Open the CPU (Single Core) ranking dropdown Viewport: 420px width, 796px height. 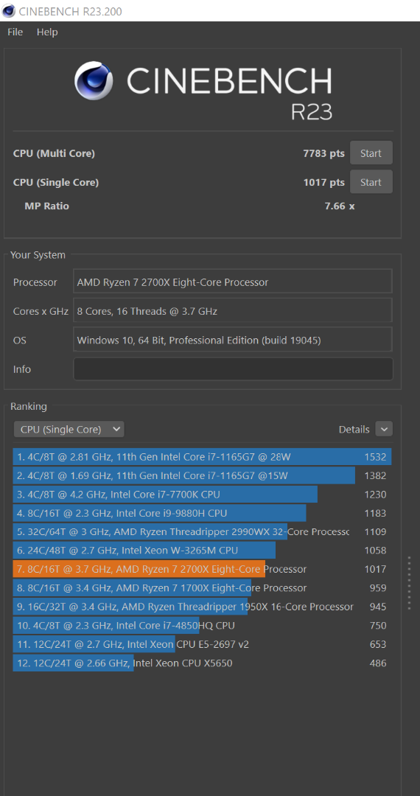click(69, 430)
